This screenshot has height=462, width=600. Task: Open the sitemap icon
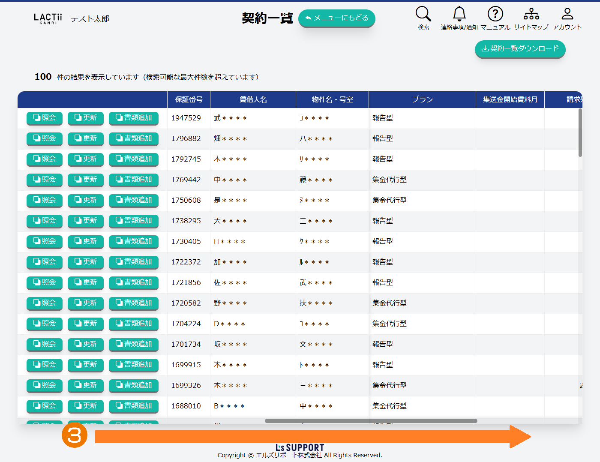pos(531,14)
